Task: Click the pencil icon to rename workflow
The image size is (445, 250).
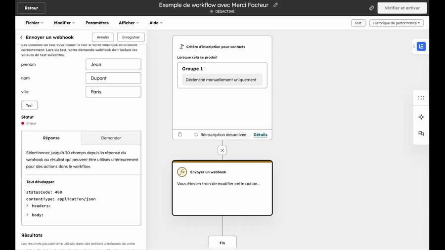Action: [275, 5]
